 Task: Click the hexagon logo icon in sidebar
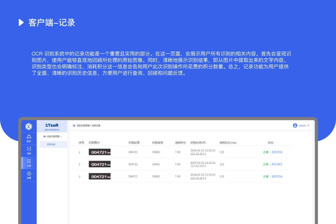click(29, 126)
